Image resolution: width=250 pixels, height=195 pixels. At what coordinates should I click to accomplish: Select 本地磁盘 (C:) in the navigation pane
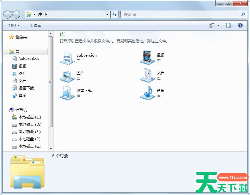30,117
